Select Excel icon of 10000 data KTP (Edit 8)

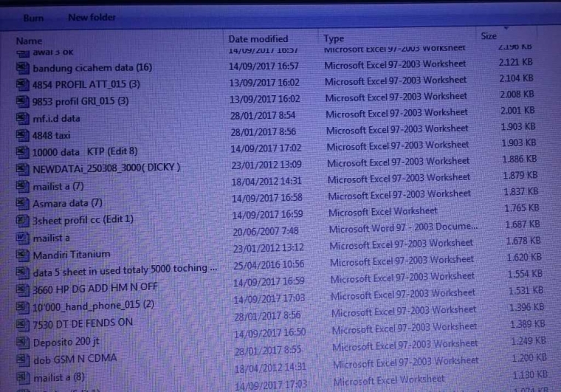(23, 152)
